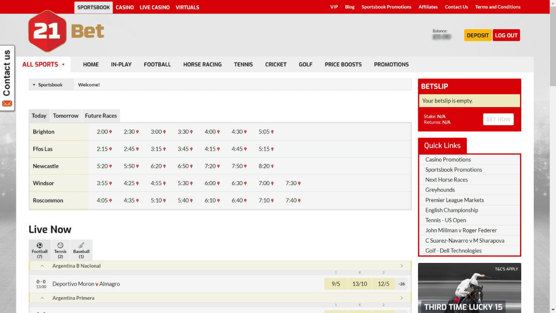Go to IN-PLAY in main navigation

(121, 64)
